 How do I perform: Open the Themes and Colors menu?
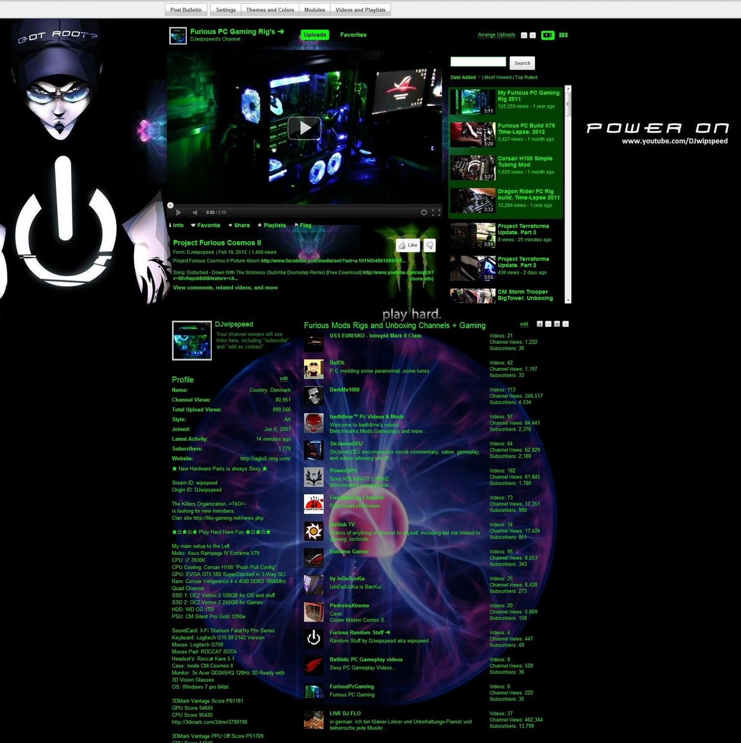tap(270, 9)
